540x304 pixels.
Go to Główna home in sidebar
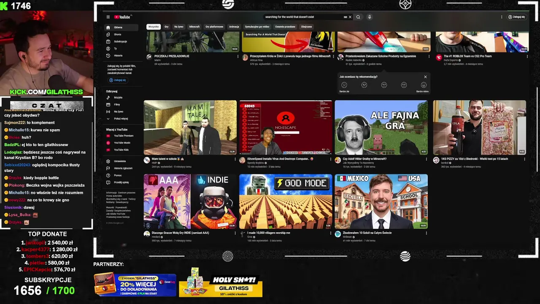coord(122,27)
